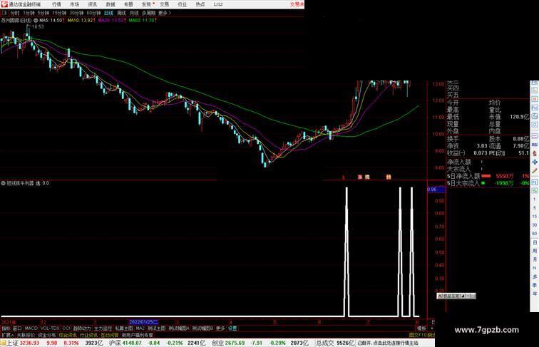Open the 行业 menu
Screen dimensions: 539x347
[183, 4]
